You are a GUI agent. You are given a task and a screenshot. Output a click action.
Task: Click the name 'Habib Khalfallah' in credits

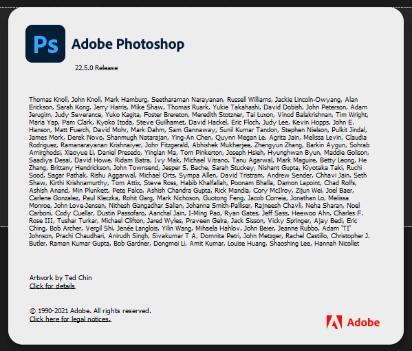(203, 183)
